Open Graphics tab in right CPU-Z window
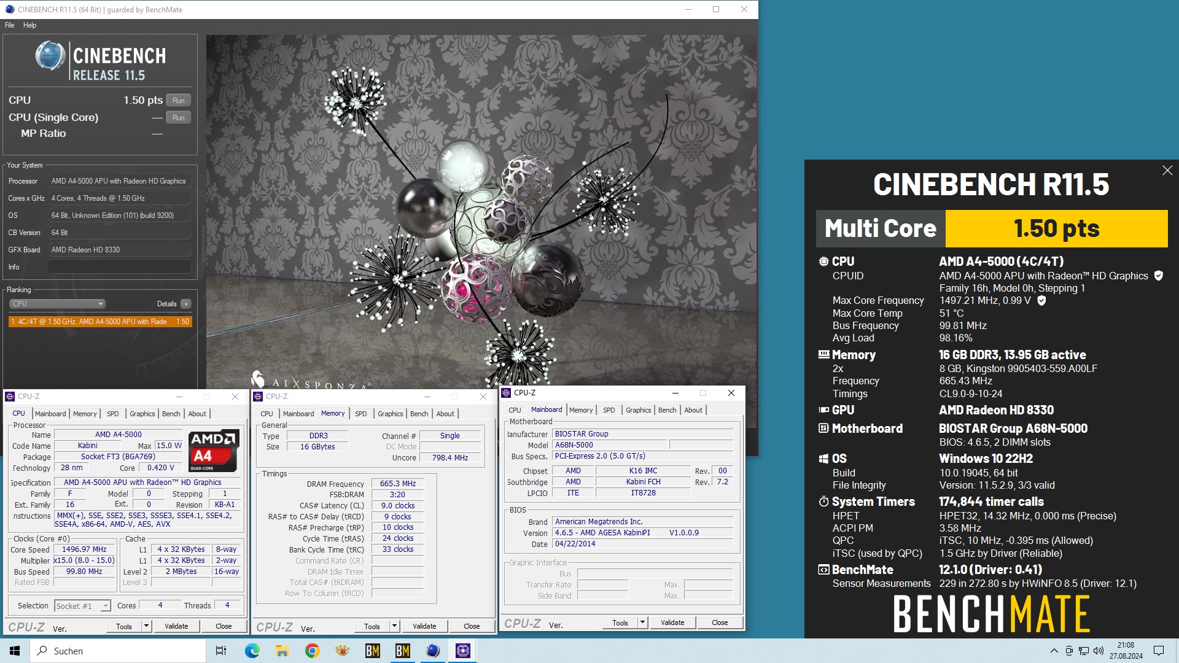1179x663 pixels. (x=639, y=410)
